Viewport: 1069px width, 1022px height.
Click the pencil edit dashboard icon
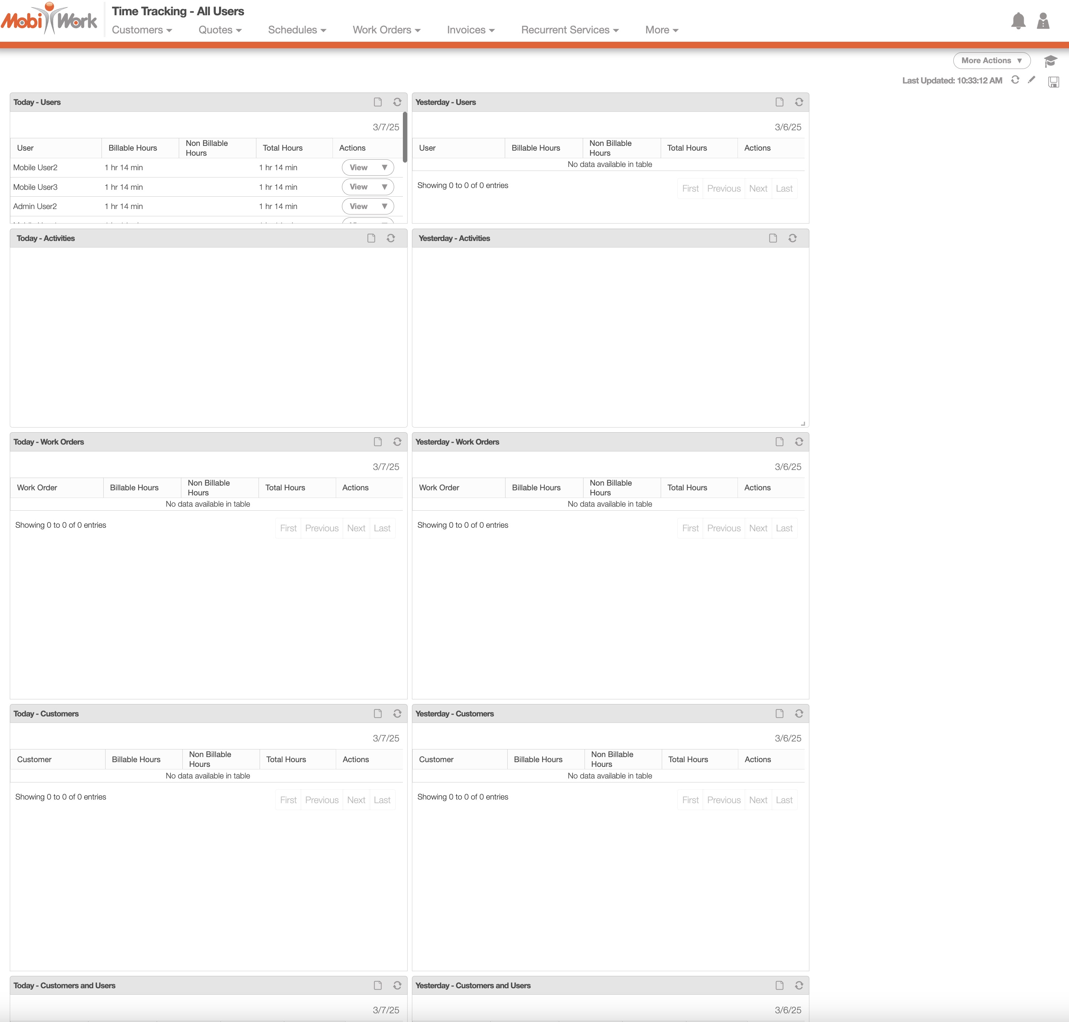click(x=1031, y=80)
